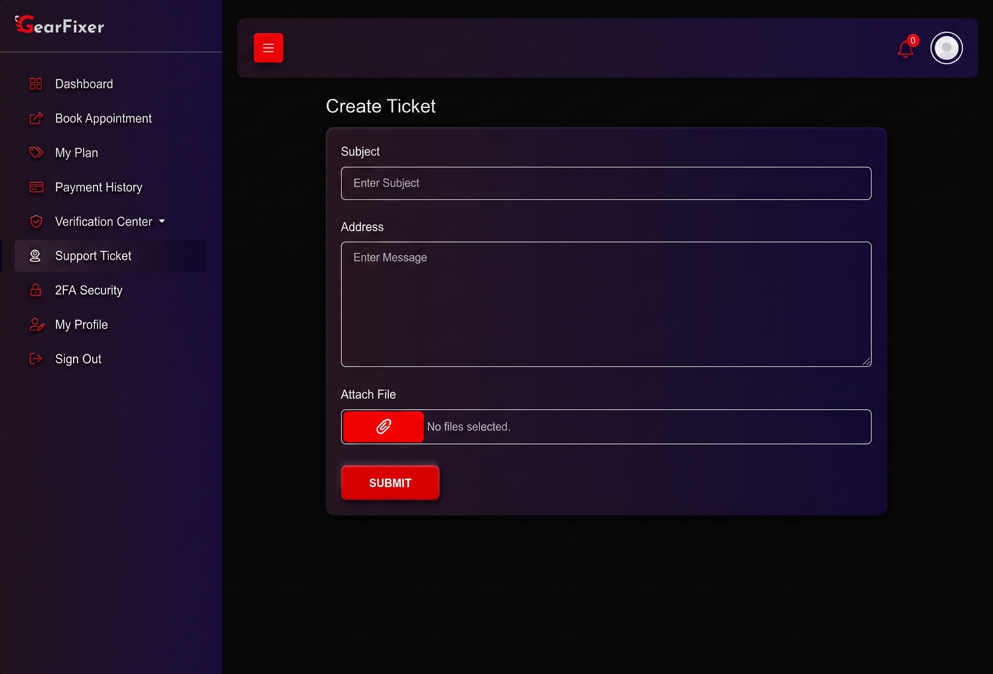Click the Verification Center shield icon
The image size is (993, 674).
(x=36, y=221)
